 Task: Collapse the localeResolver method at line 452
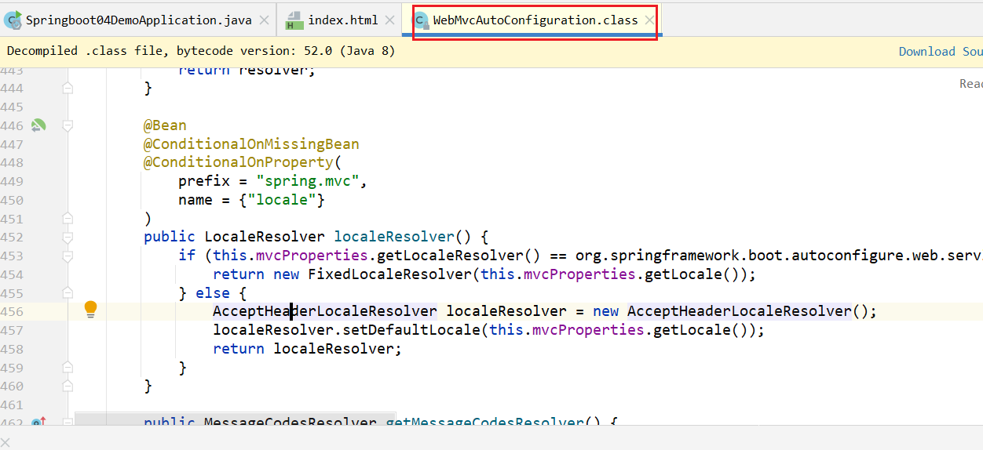(x=68, y=237)
